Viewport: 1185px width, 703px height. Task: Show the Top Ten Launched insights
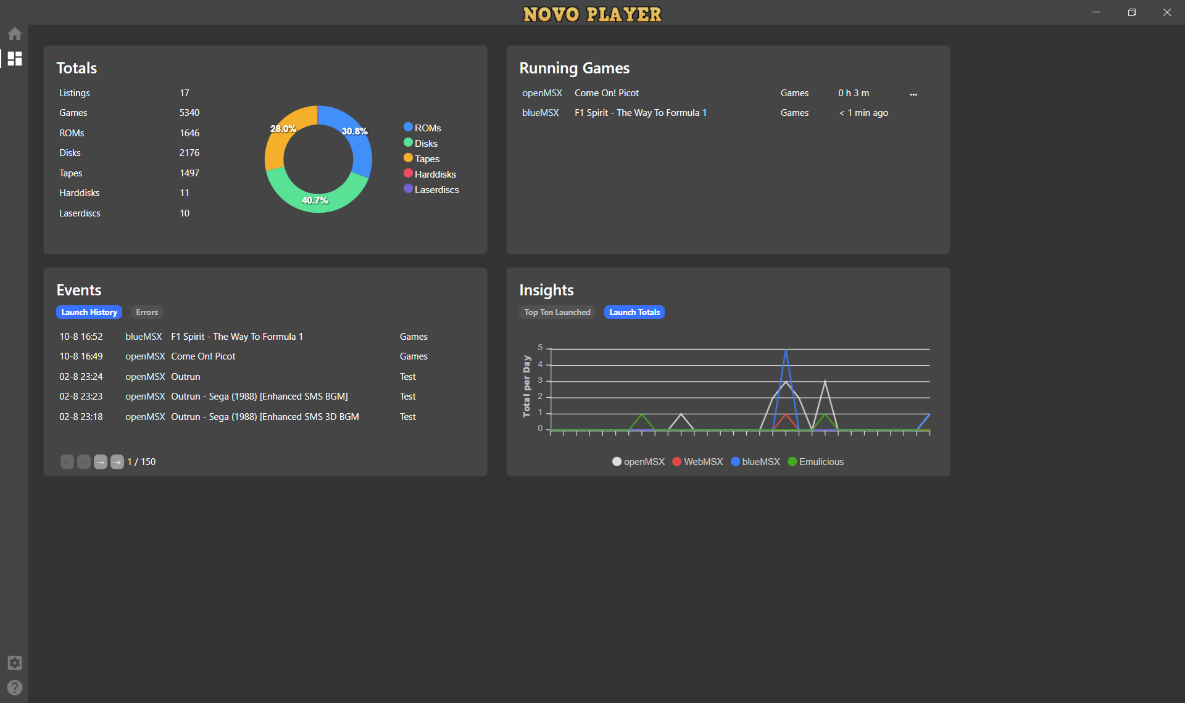click(x=557, y=312)
